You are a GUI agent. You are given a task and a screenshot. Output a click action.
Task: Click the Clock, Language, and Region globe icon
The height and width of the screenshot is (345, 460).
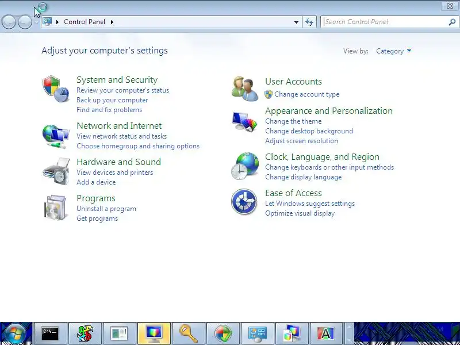[245, 166]
